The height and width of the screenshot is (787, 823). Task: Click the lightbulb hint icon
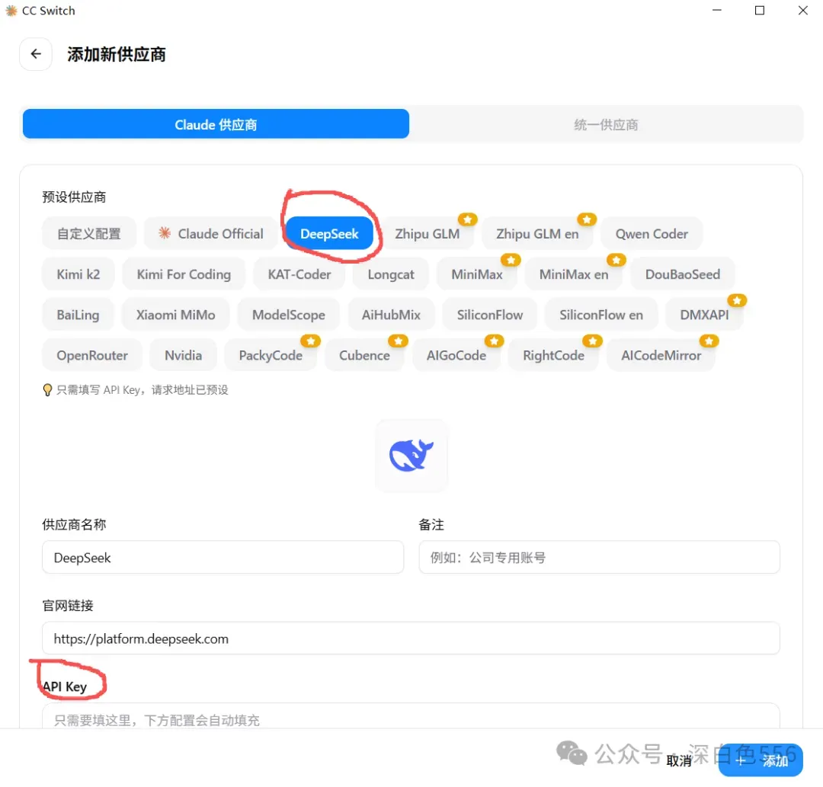[x=47, y=390]
